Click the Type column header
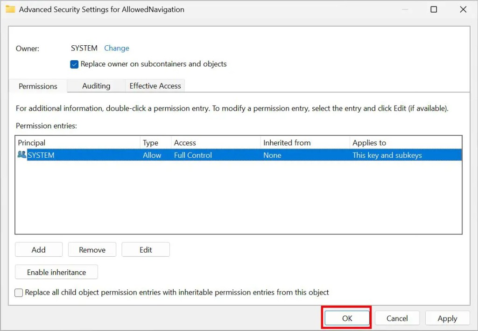The height and width of the screenshot is (331, 478). coord(156,143)
